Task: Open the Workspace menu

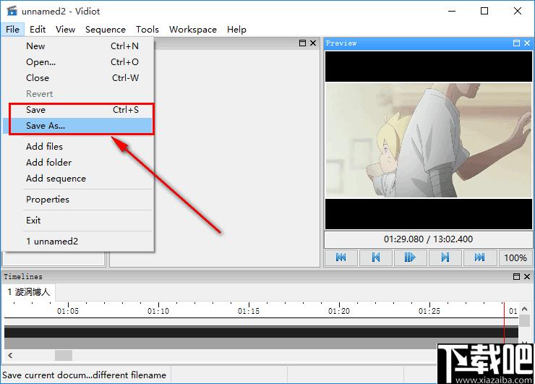Action: 193,30
